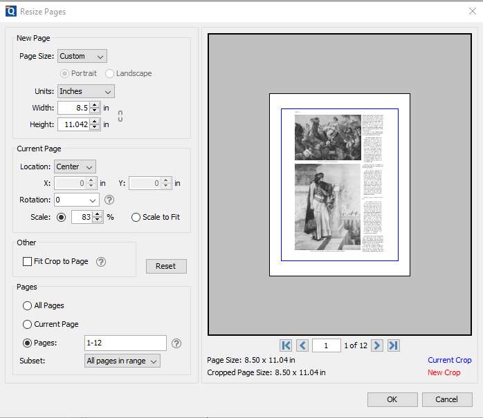Click the Height value field
This screenshot has width=483, height=418.
click(75, 124)
